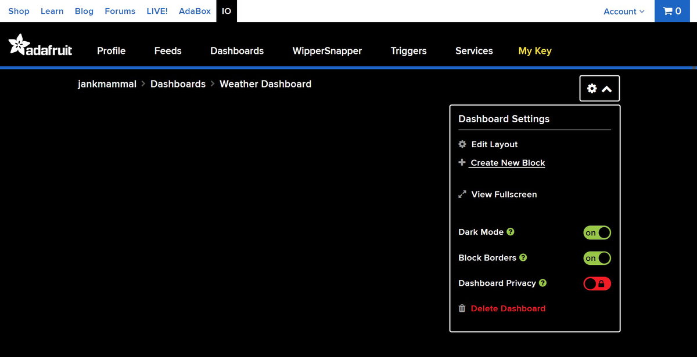
Task: Select the IO tab in top bar
Action: [227, 11]
